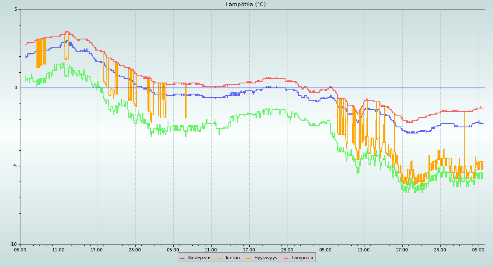Toggle the Tuntuu series legend label
The image size is (493, 267).
tap(232, 258)
